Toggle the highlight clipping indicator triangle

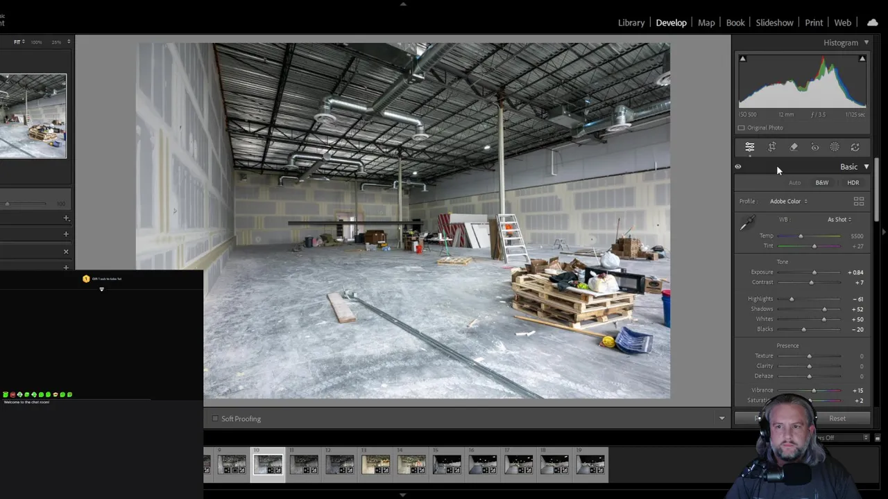click(x=862, y=59)
